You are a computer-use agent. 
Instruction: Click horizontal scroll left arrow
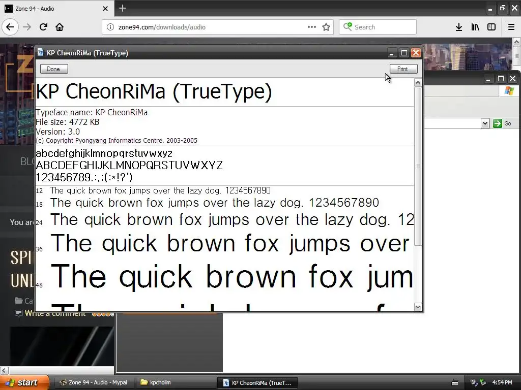pos(4,370)
